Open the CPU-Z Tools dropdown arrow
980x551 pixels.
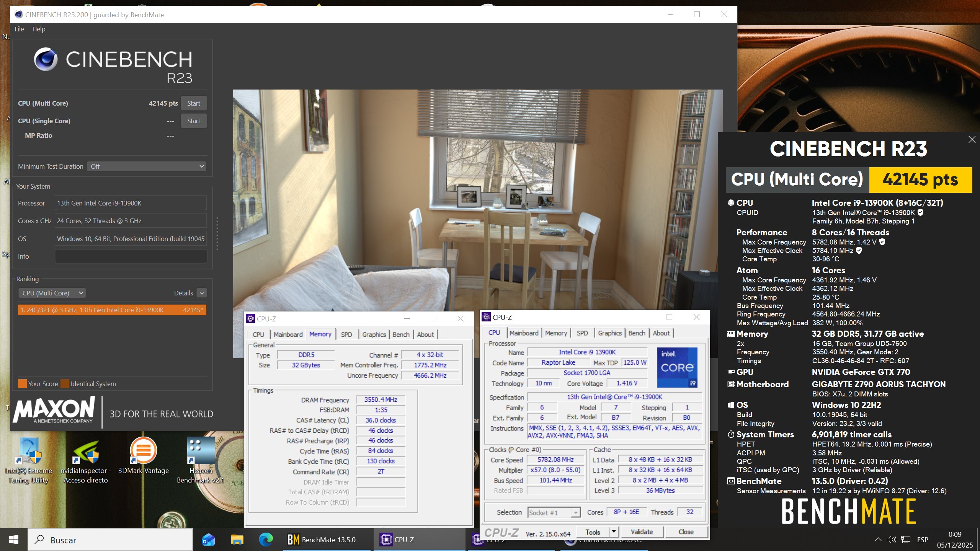(x=614, y=532)
